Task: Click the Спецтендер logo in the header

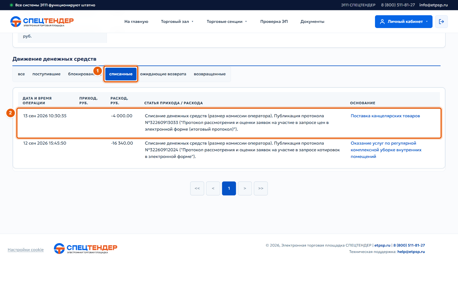Action: [42, 21]
